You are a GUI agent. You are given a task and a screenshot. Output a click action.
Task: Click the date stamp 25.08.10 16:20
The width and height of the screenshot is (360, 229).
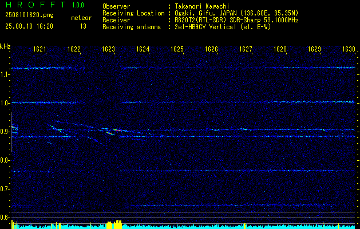pos(29,26)
